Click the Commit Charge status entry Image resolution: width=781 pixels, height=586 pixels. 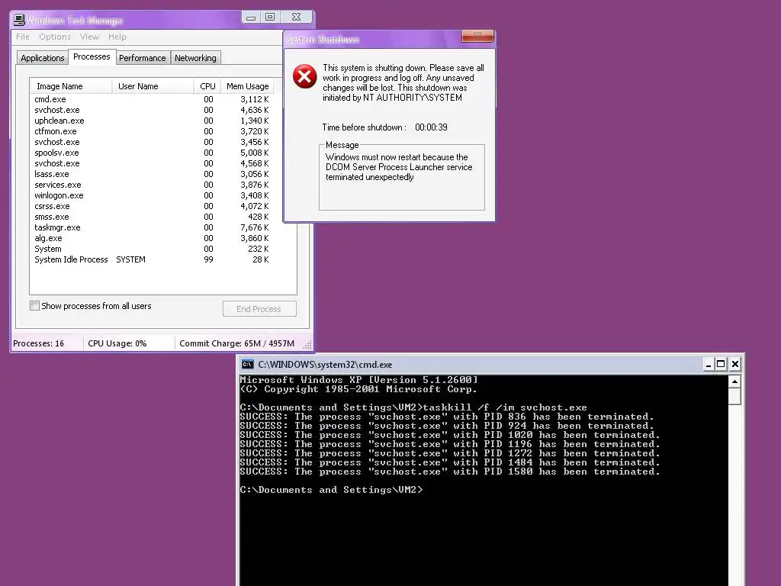coord(236,343)
